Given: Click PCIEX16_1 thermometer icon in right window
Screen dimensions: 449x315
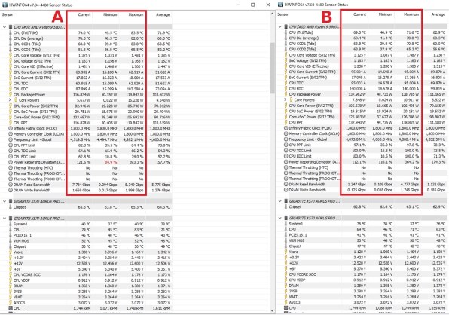Looking at the screenshot, I should [x=286, y=235].
